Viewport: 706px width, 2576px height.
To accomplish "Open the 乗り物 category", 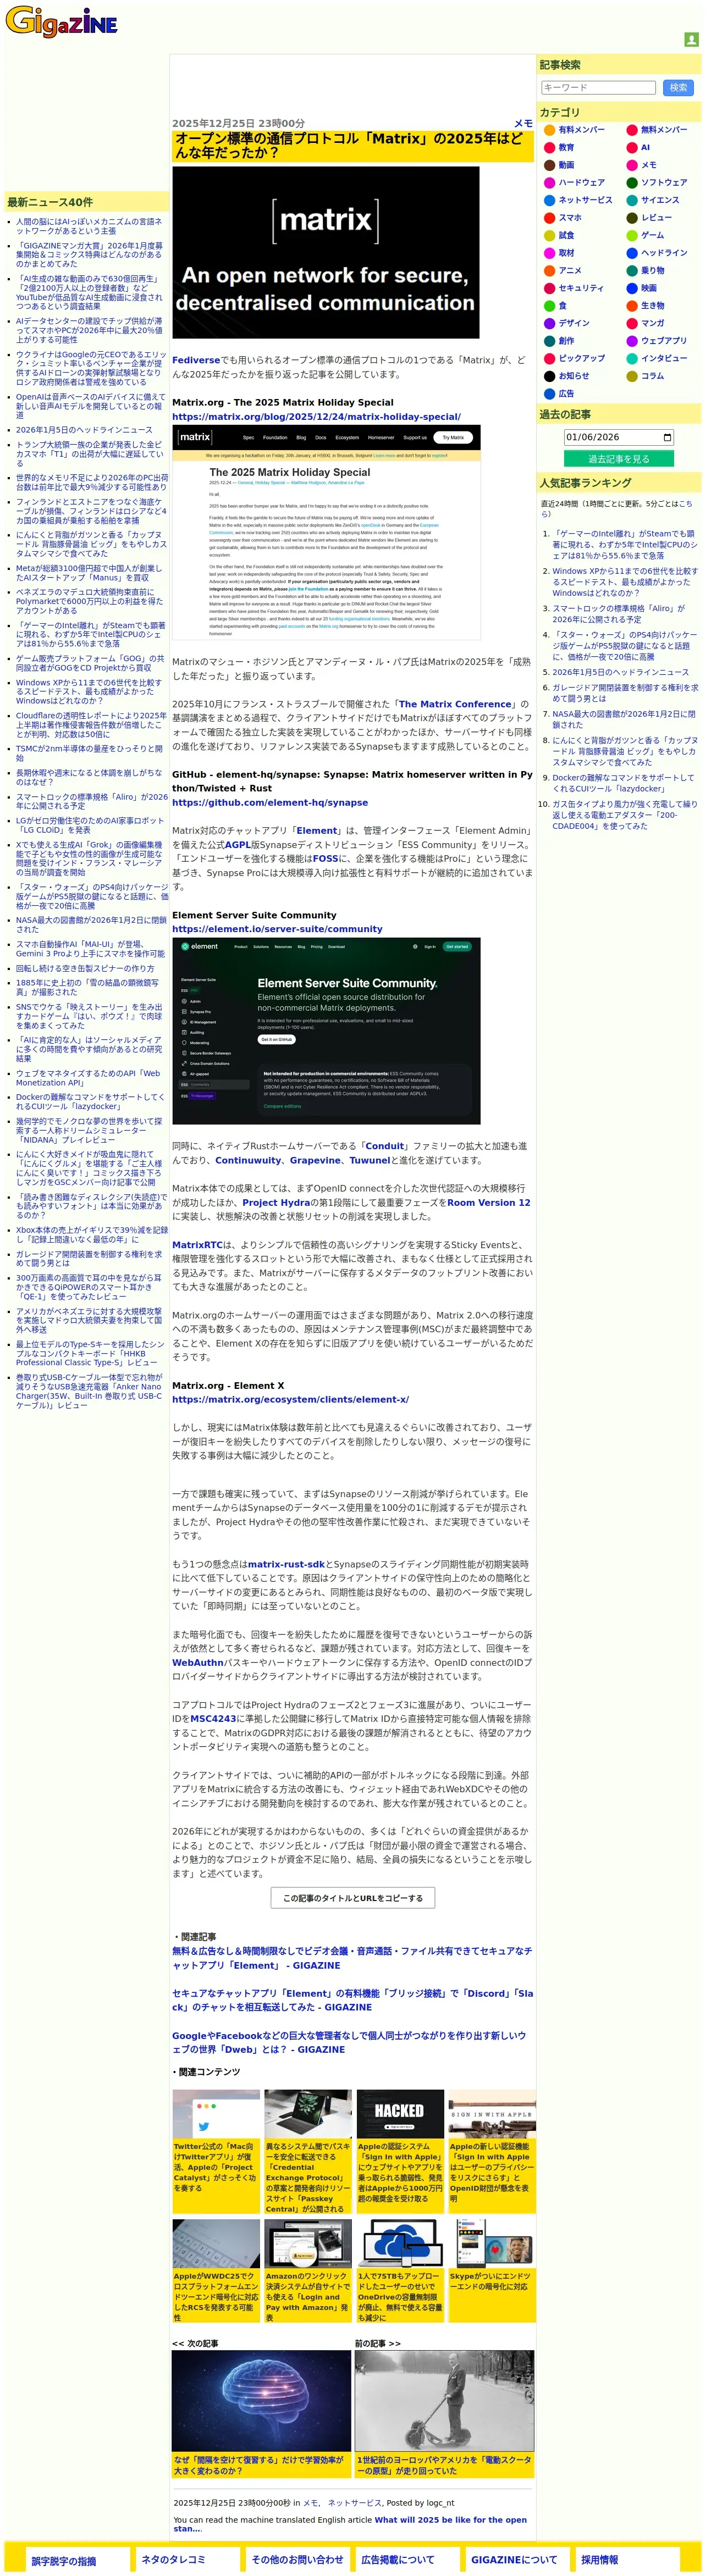I will 652,271.
